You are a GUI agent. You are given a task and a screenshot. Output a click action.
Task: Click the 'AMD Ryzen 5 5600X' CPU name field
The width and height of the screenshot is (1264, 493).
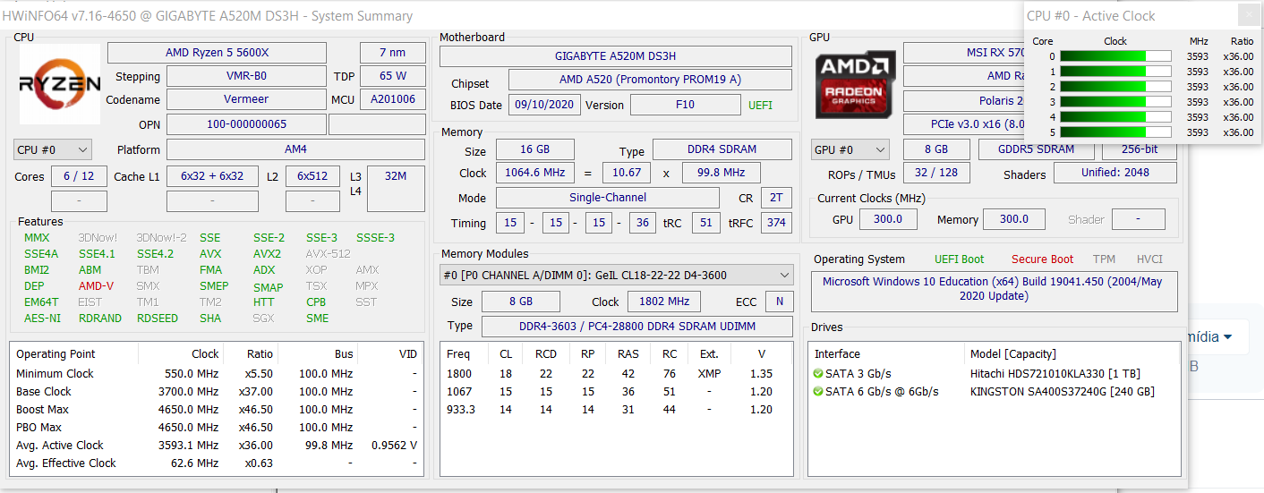click(218, 53)
